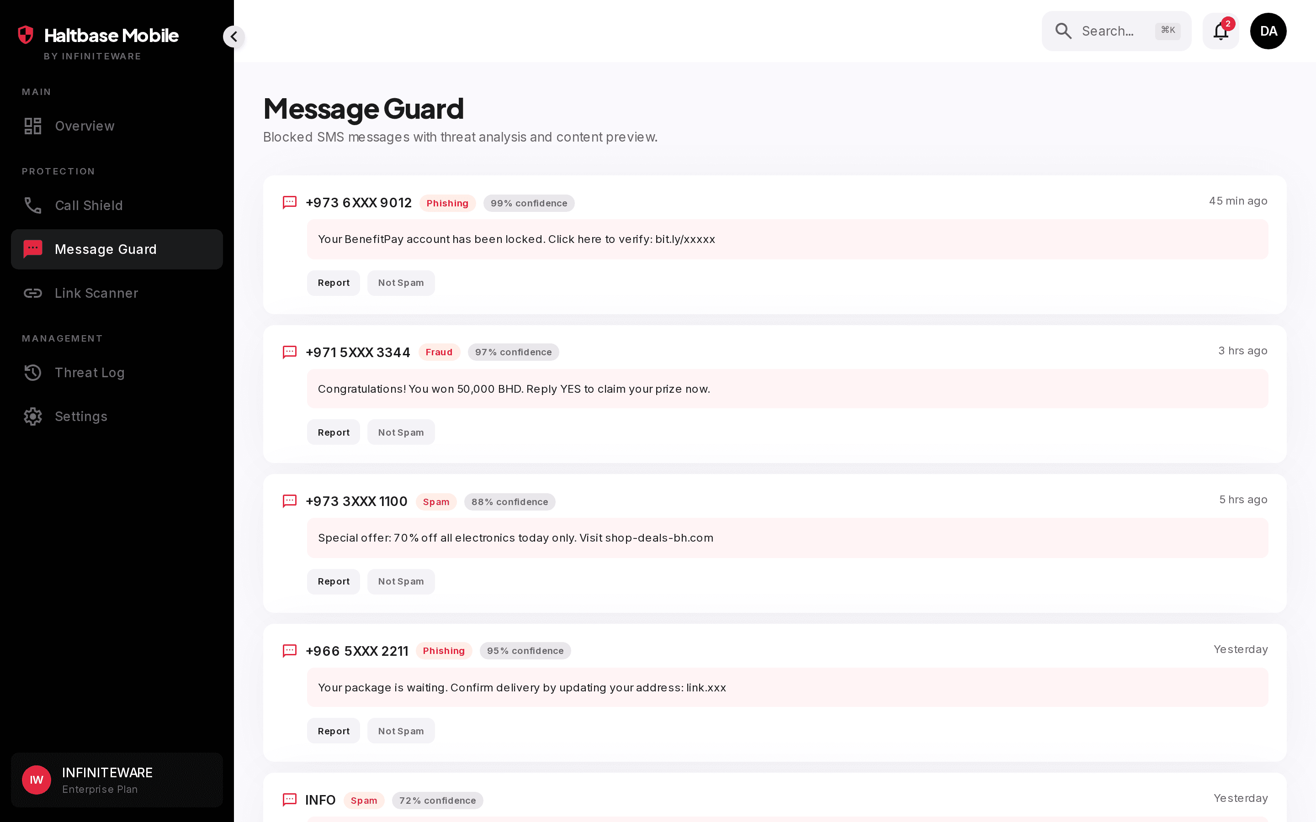Mark package delivery message as Not Spam
The image size is (1316, 822).
coord(401,731)
